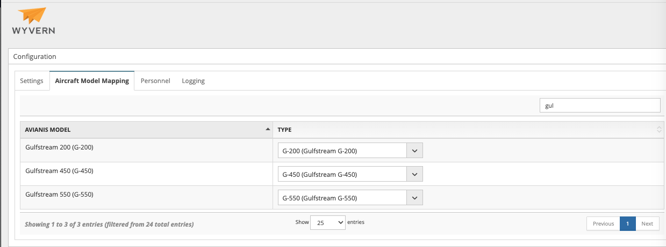Click the chevron arrow beside G-550 type

click(414, 198)
